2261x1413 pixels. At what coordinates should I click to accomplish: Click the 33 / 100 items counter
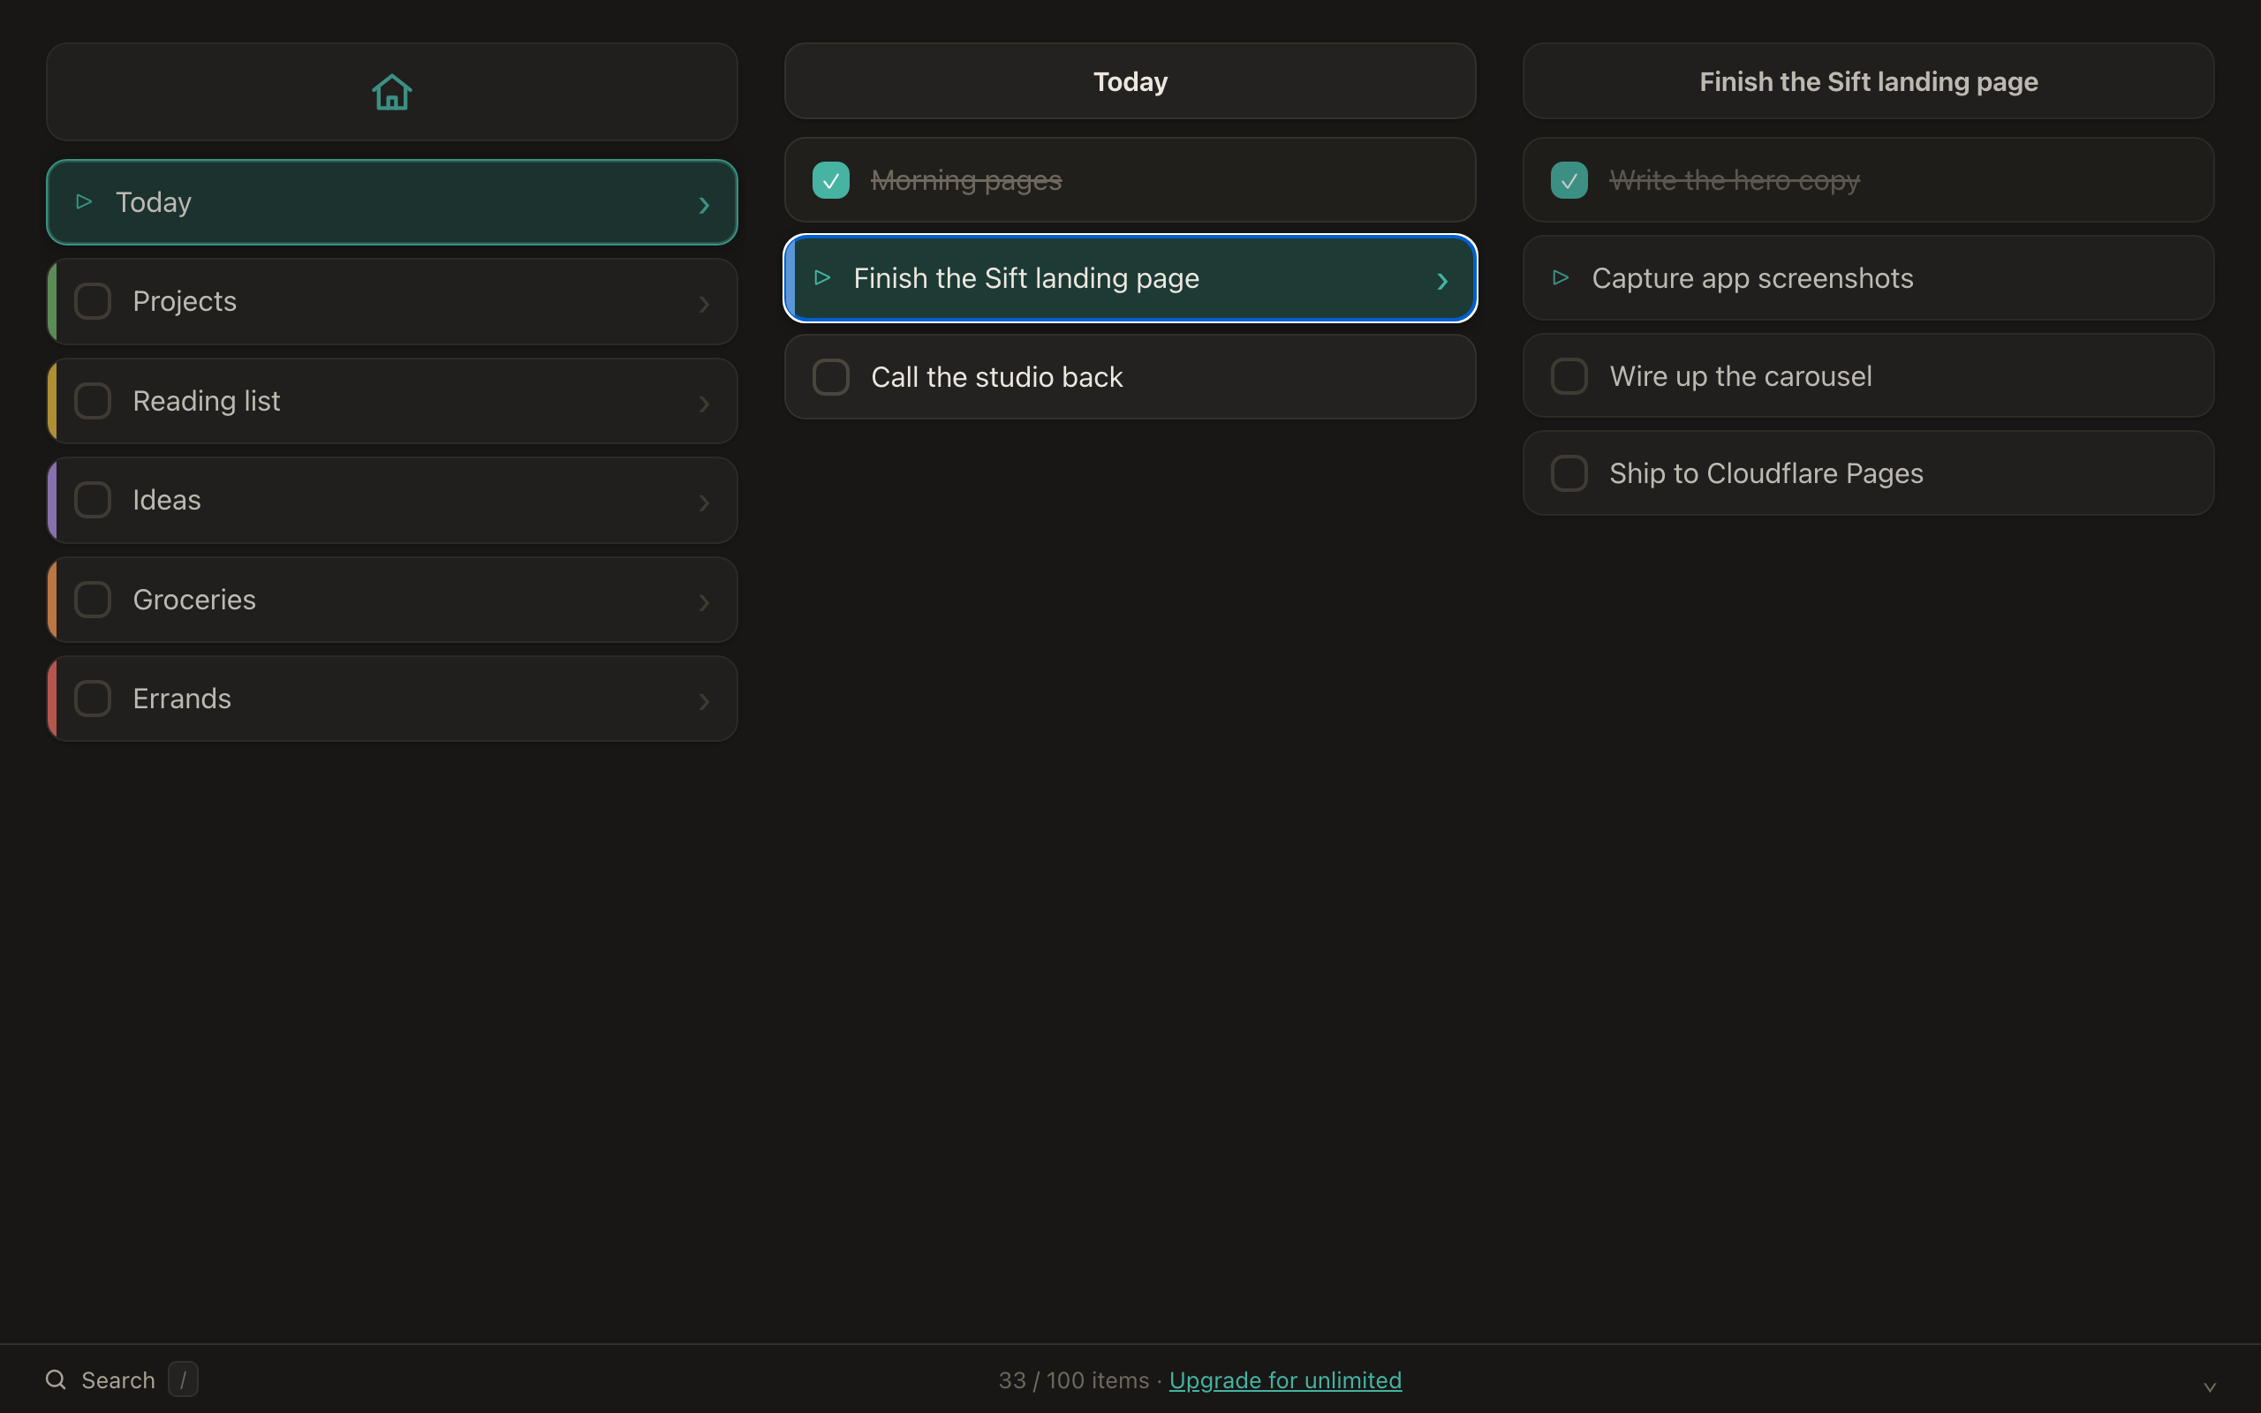[1073, 1380]
